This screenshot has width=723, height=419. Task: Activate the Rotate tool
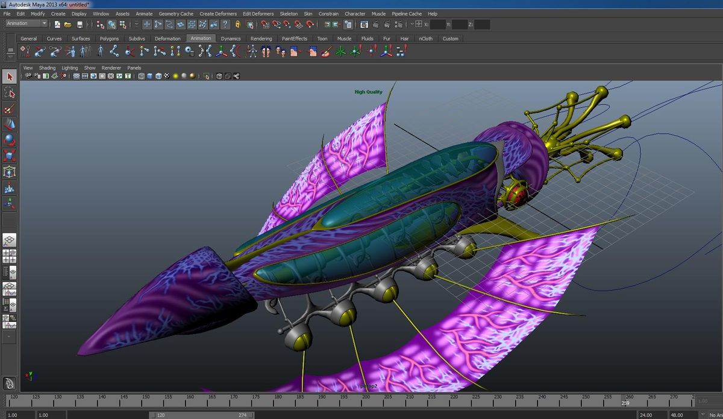pyautogui.click(x=8, y=140)
